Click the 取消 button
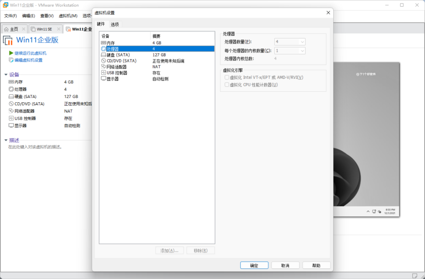The width and height of the screenshot is (425, 279). (285, 266)
